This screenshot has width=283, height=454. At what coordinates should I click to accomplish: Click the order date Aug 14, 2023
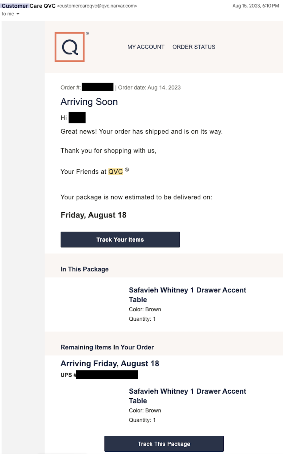coord(164,88)
